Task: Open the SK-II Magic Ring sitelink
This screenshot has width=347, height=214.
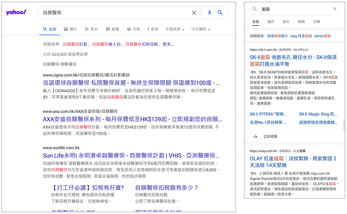Action: tap(318, 114)
